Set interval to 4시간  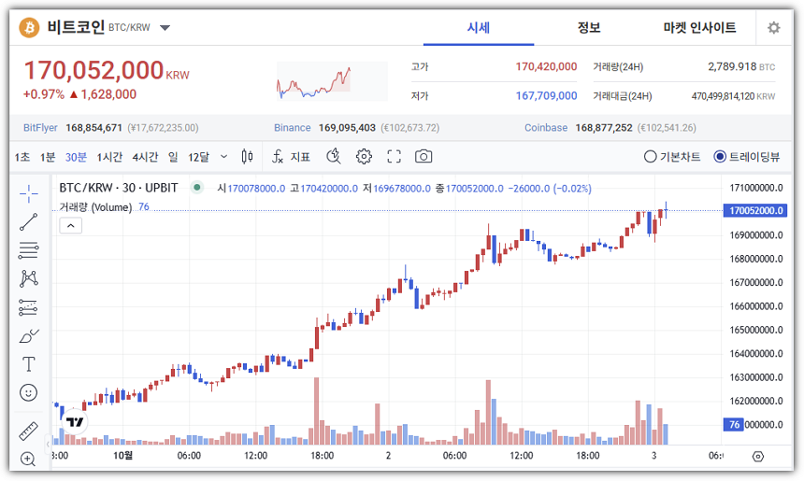click(145, 157)
